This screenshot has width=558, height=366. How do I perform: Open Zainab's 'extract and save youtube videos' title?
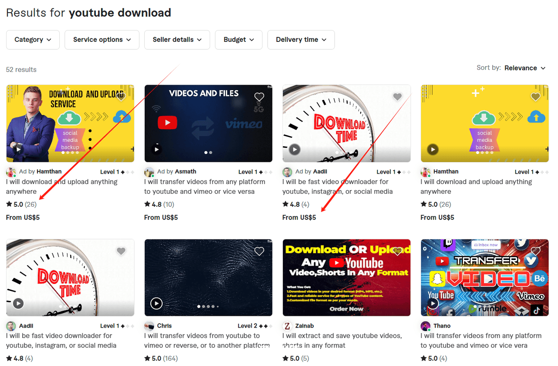(342, 341)
